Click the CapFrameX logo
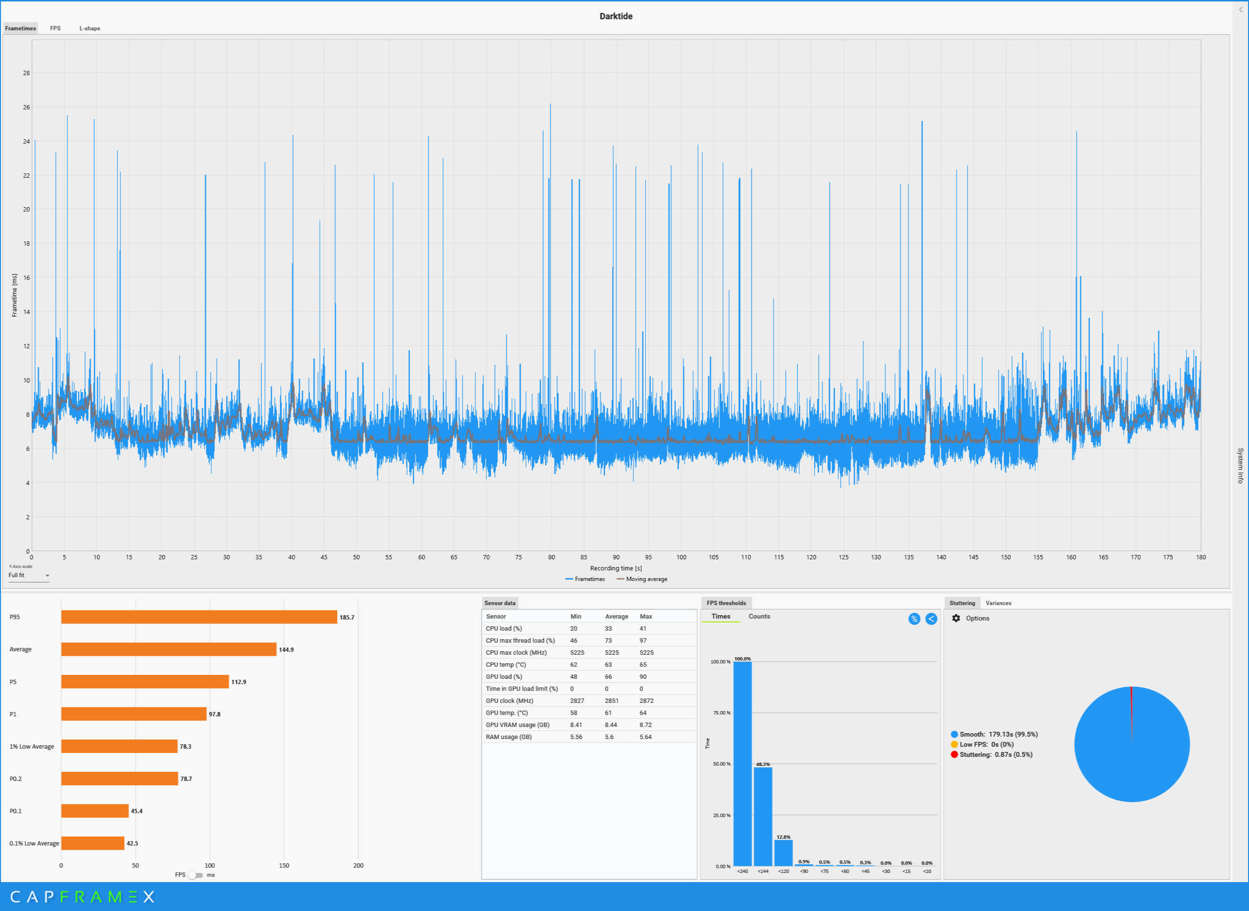 point(82,897)
